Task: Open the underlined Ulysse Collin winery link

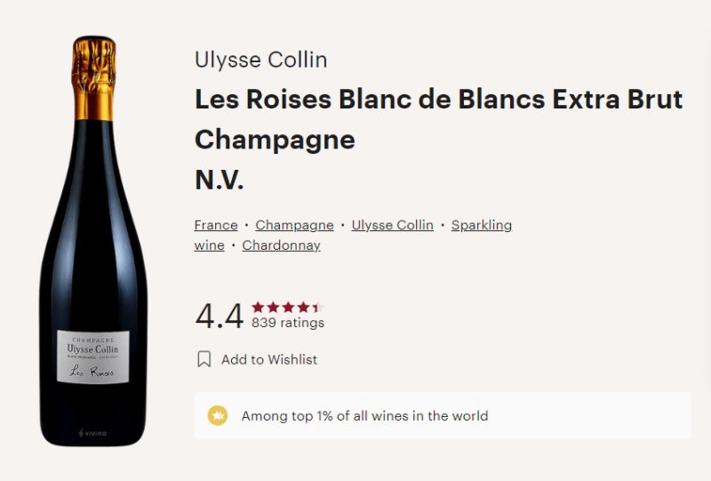Action: [x=392, y=225]
